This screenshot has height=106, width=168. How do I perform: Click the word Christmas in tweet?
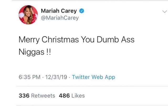(x=60, y=39)
